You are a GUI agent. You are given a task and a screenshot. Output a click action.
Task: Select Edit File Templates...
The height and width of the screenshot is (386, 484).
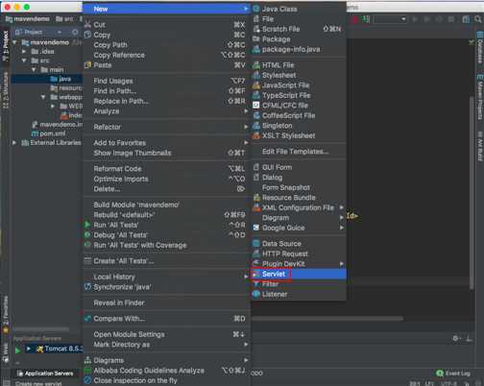(299, 152)
